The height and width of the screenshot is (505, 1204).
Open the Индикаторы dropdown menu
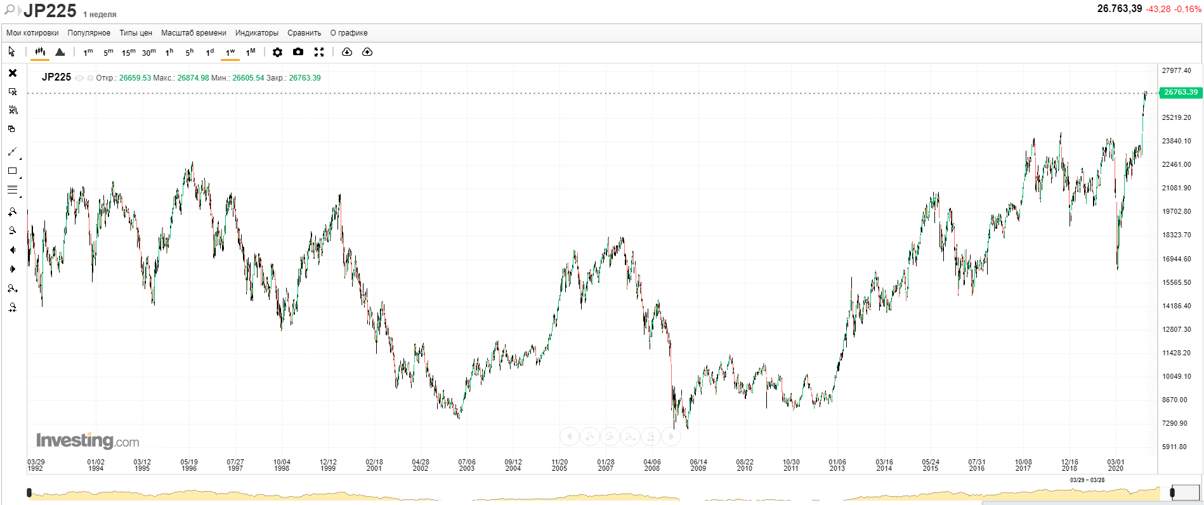click(x=256, y=33)
